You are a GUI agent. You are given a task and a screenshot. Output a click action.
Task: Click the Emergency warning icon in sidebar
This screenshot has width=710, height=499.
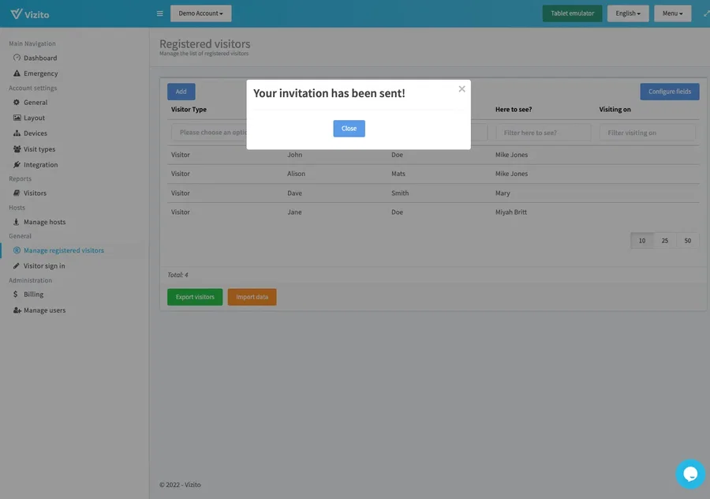(17, 73)
